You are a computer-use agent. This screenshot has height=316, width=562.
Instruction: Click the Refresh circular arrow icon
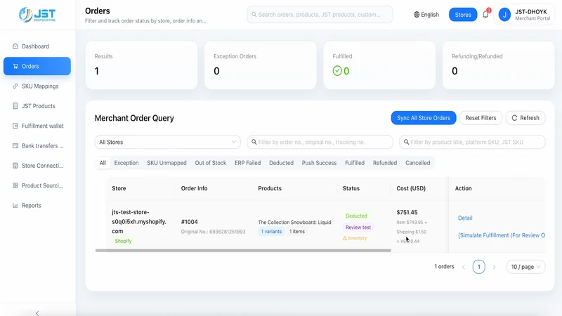[x=514, y=118]
